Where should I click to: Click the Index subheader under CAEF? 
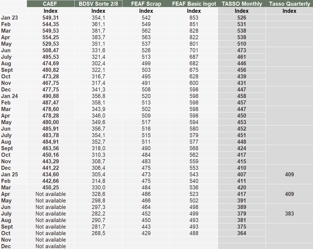tap(50, 11)
